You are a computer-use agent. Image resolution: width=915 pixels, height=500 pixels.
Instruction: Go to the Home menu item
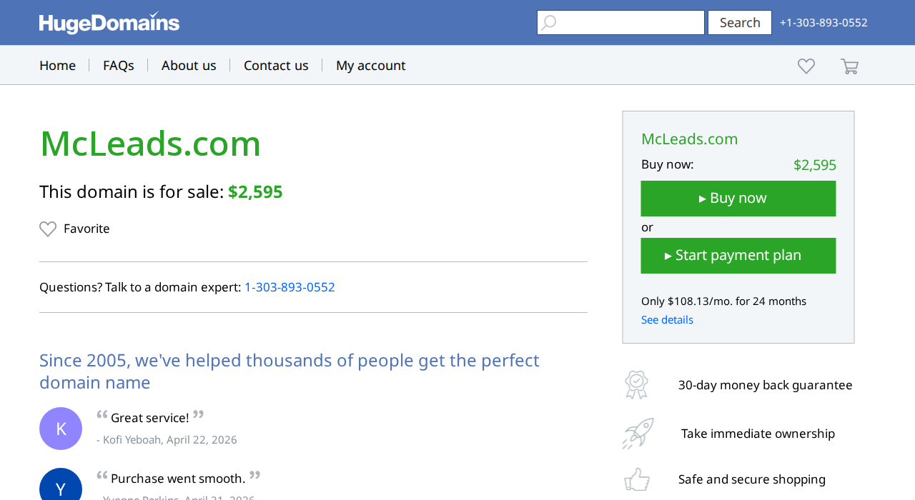coord(57,65)
